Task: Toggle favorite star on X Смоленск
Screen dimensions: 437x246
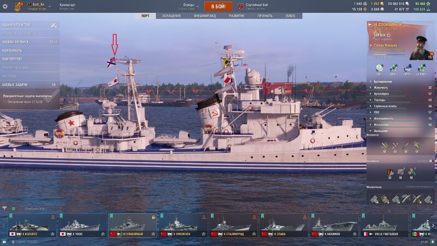Action: [x=204, y=234]
